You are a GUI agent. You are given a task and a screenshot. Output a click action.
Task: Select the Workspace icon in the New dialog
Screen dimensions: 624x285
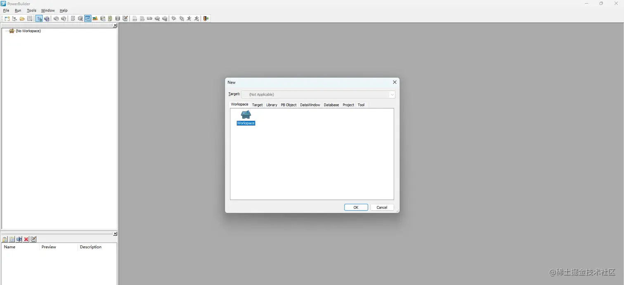pyautogui.click(x=246, y=118)
